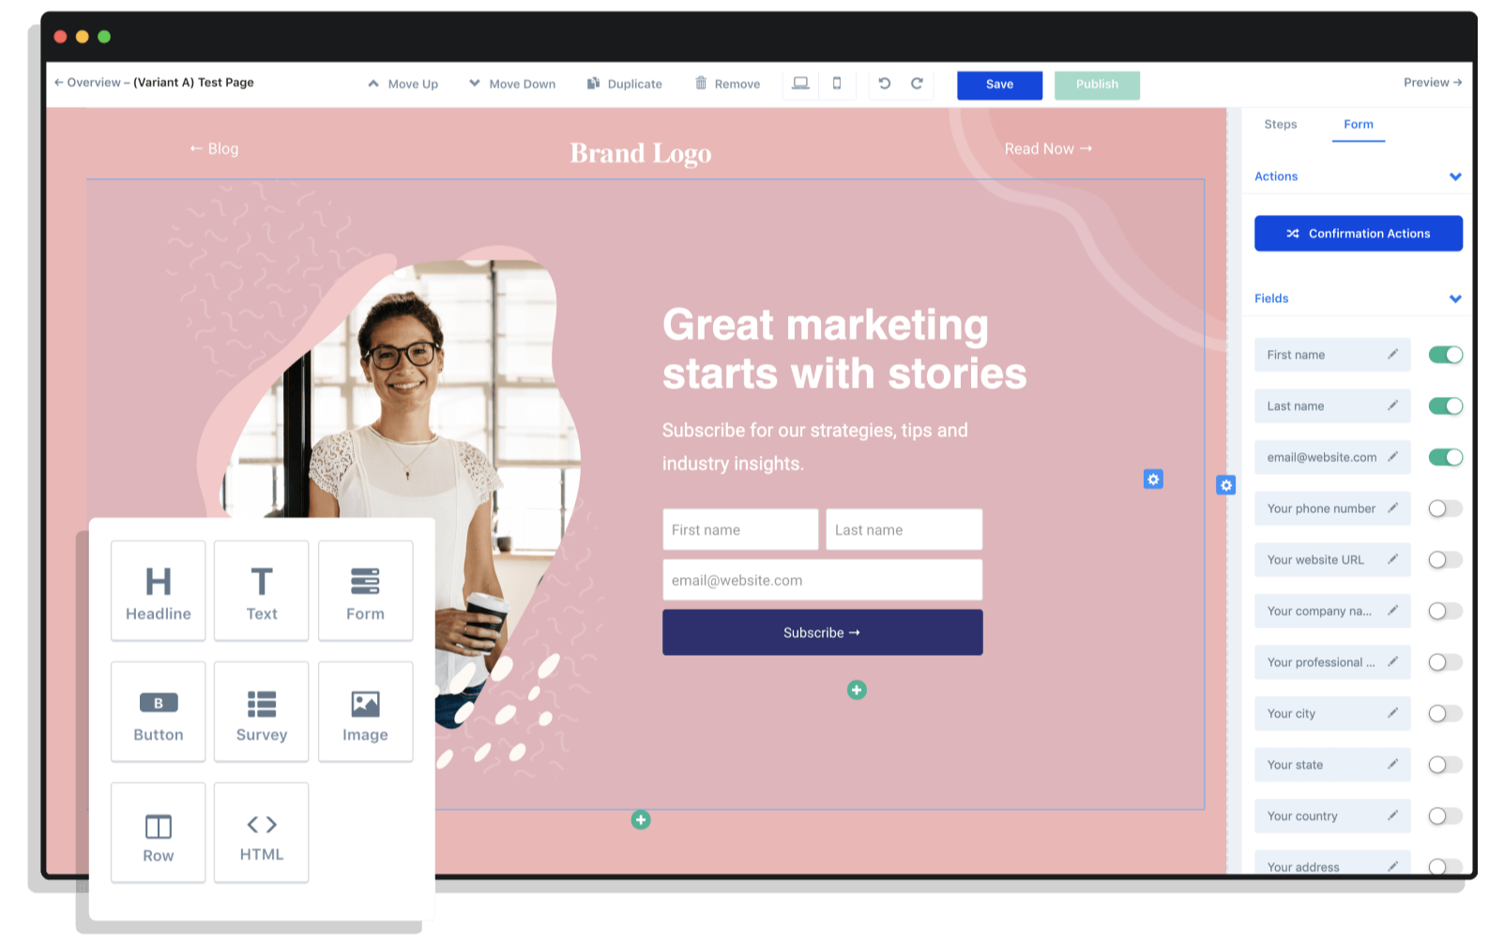Insert the Survey widget
This screenshot has height=942, width=1504.
(261, 712)
